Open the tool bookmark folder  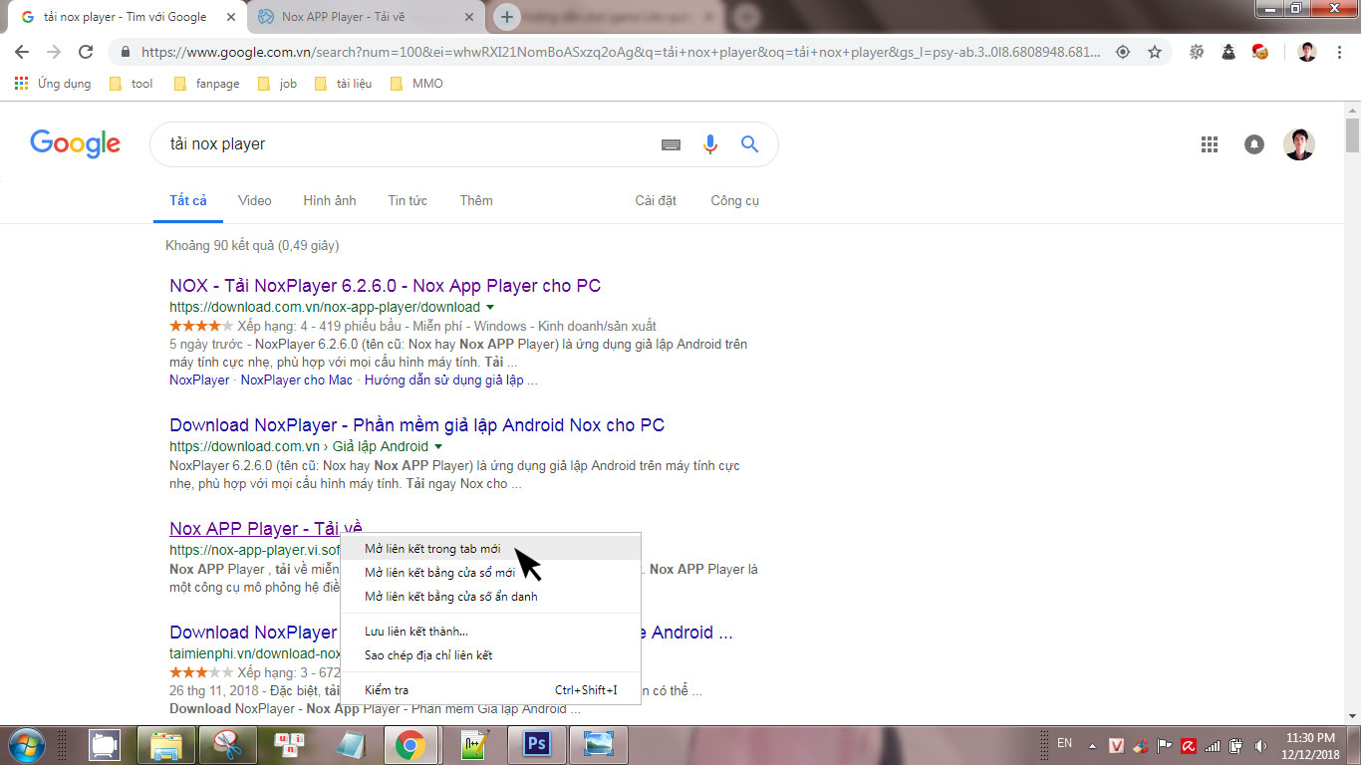pyautogui.click(x=131, y=84)
